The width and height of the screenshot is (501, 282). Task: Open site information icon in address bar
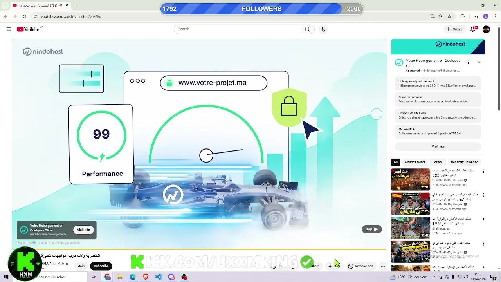(36, 16)
